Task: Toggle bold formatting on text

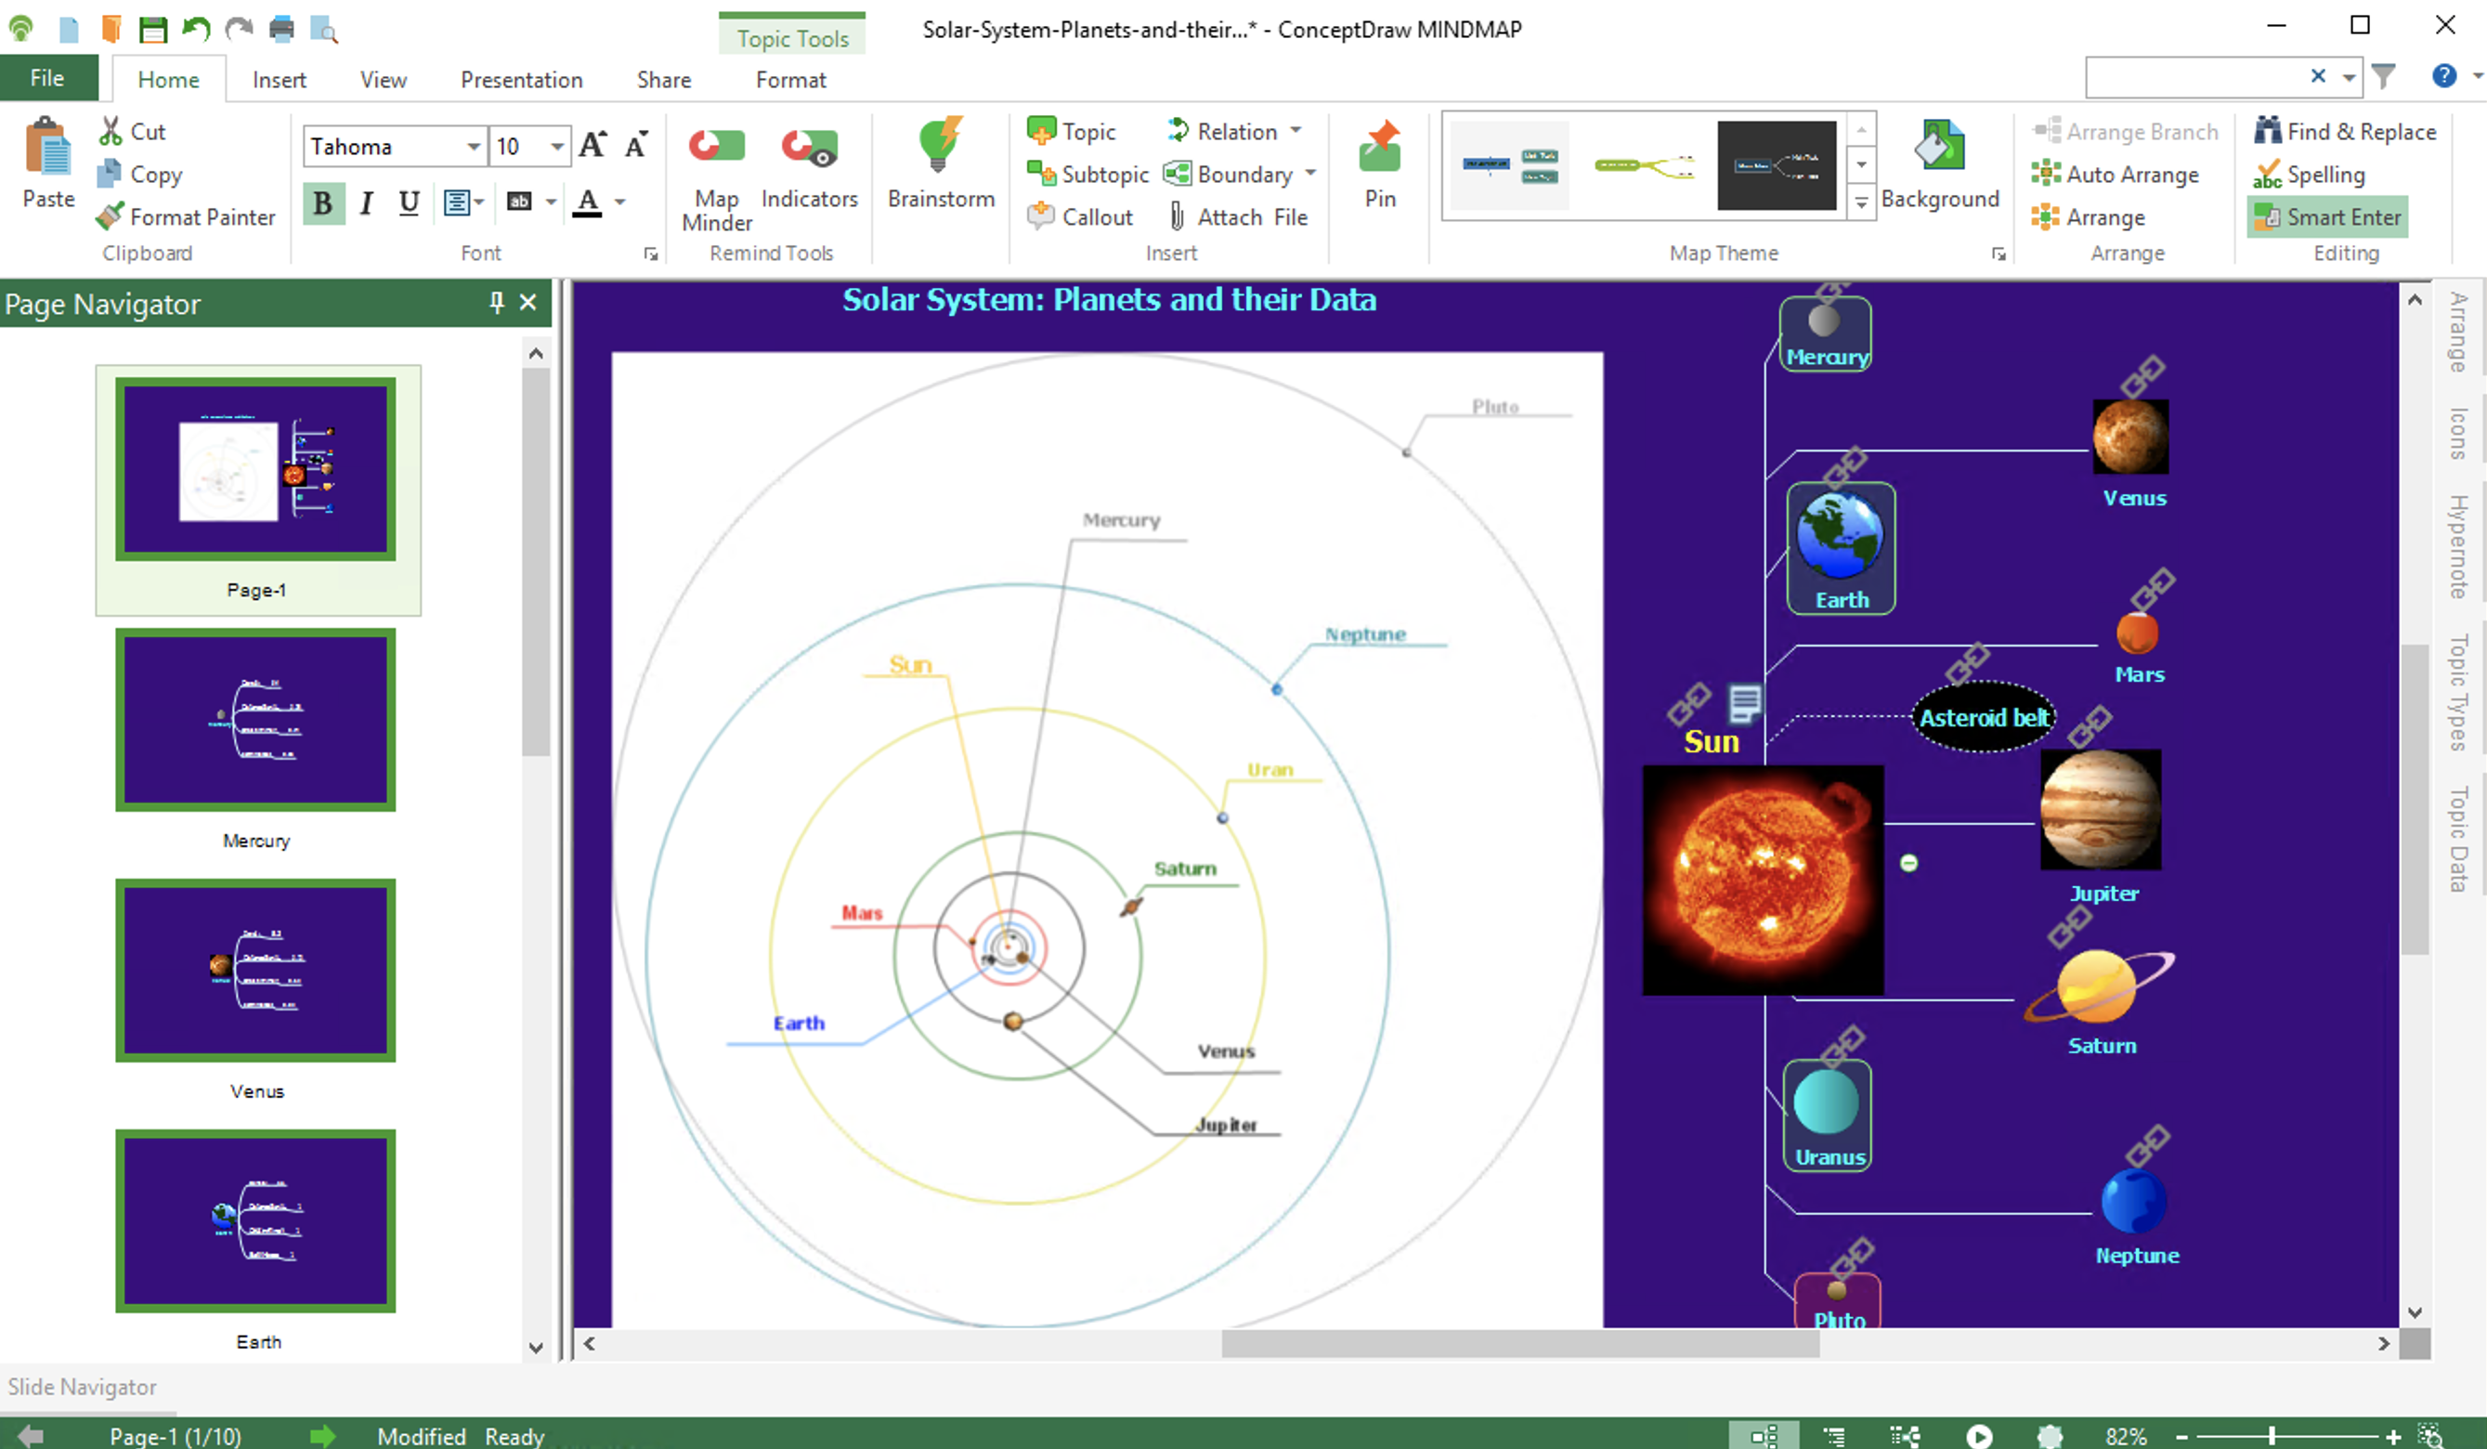Action: coord(324,202)
